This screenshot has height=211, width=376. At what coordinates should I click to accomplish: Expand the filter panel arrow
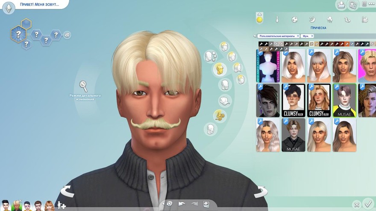click(255, 36)
